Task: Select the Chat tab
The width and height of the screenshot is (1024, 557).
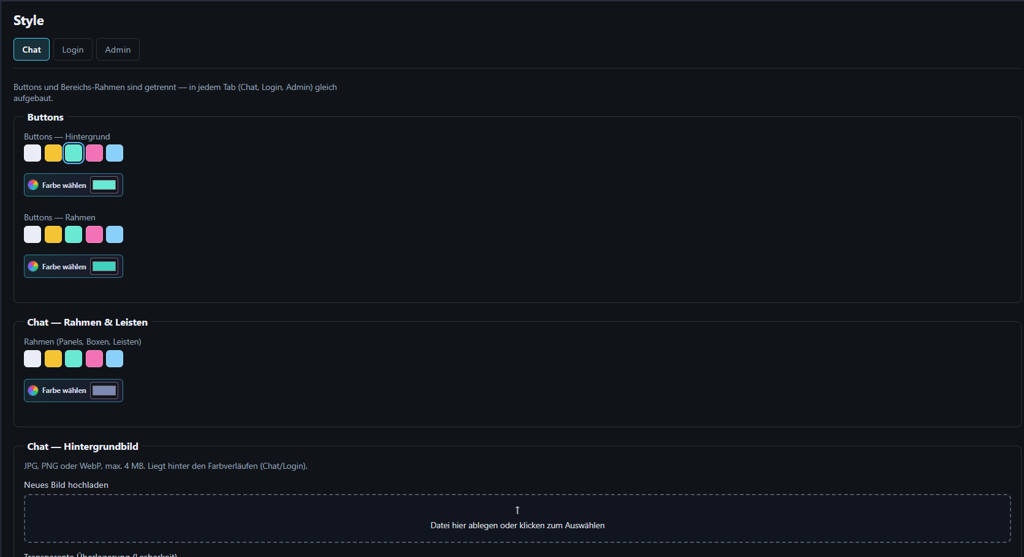Action: point(32,50)
